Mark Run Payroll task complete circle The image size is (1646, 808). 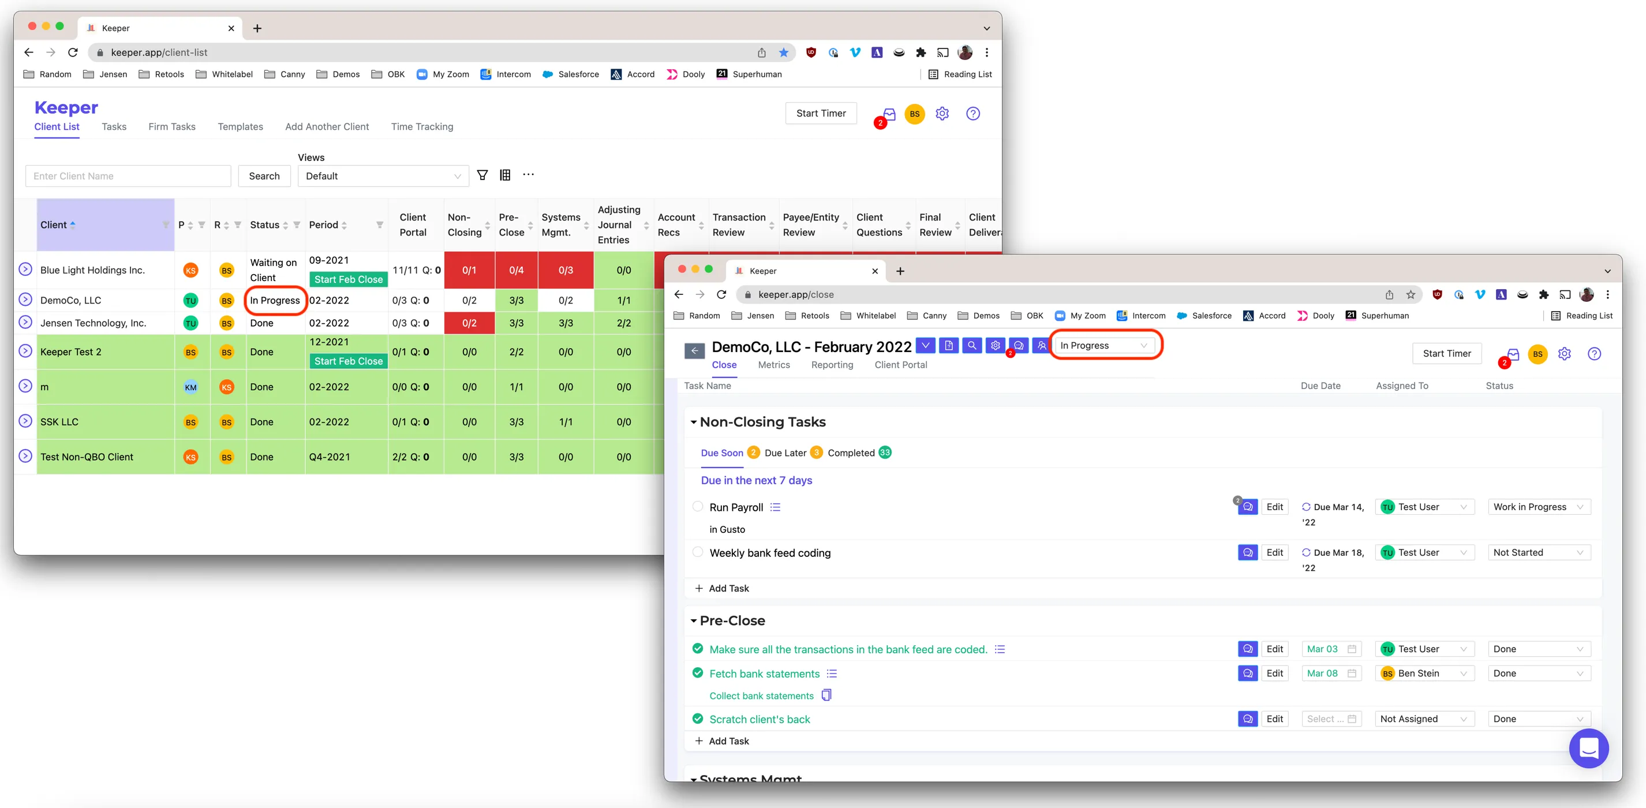698,507
